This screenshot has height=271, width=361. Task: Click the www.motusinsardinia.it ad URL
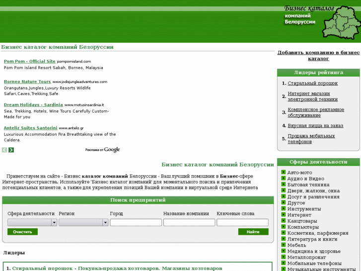pyautogui.click(x=84, y=105)
